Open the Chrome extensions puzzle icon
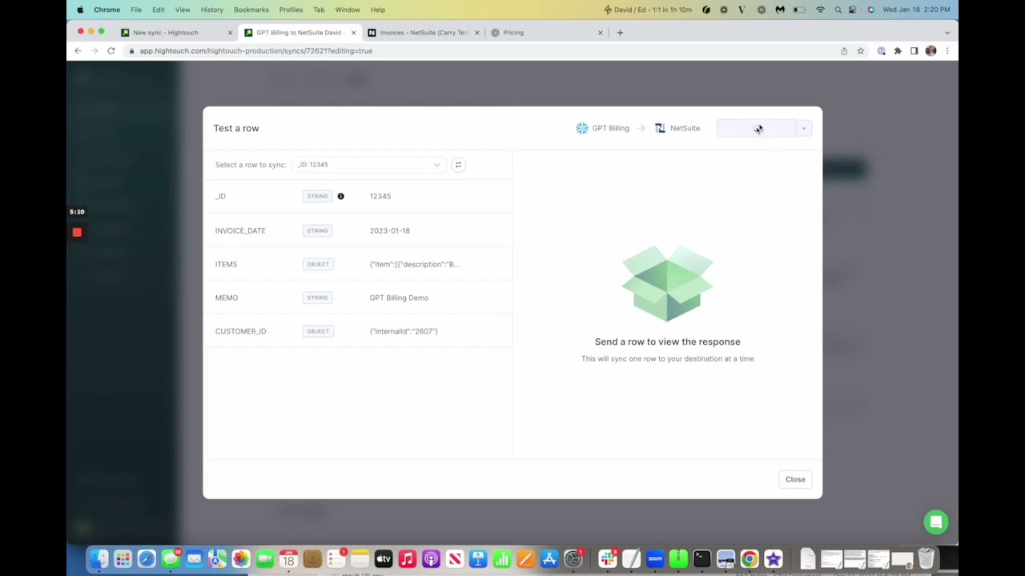This screenshot has height=576, width=1025. pyautogui.click(x=898, y=50)
